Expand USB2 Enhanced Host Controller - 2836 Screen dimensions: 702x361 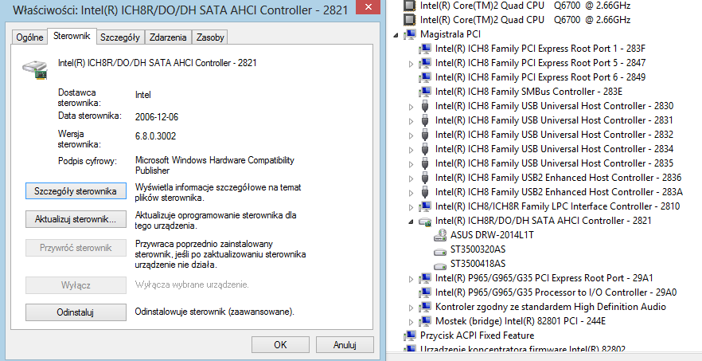click(x=411, y=179)
